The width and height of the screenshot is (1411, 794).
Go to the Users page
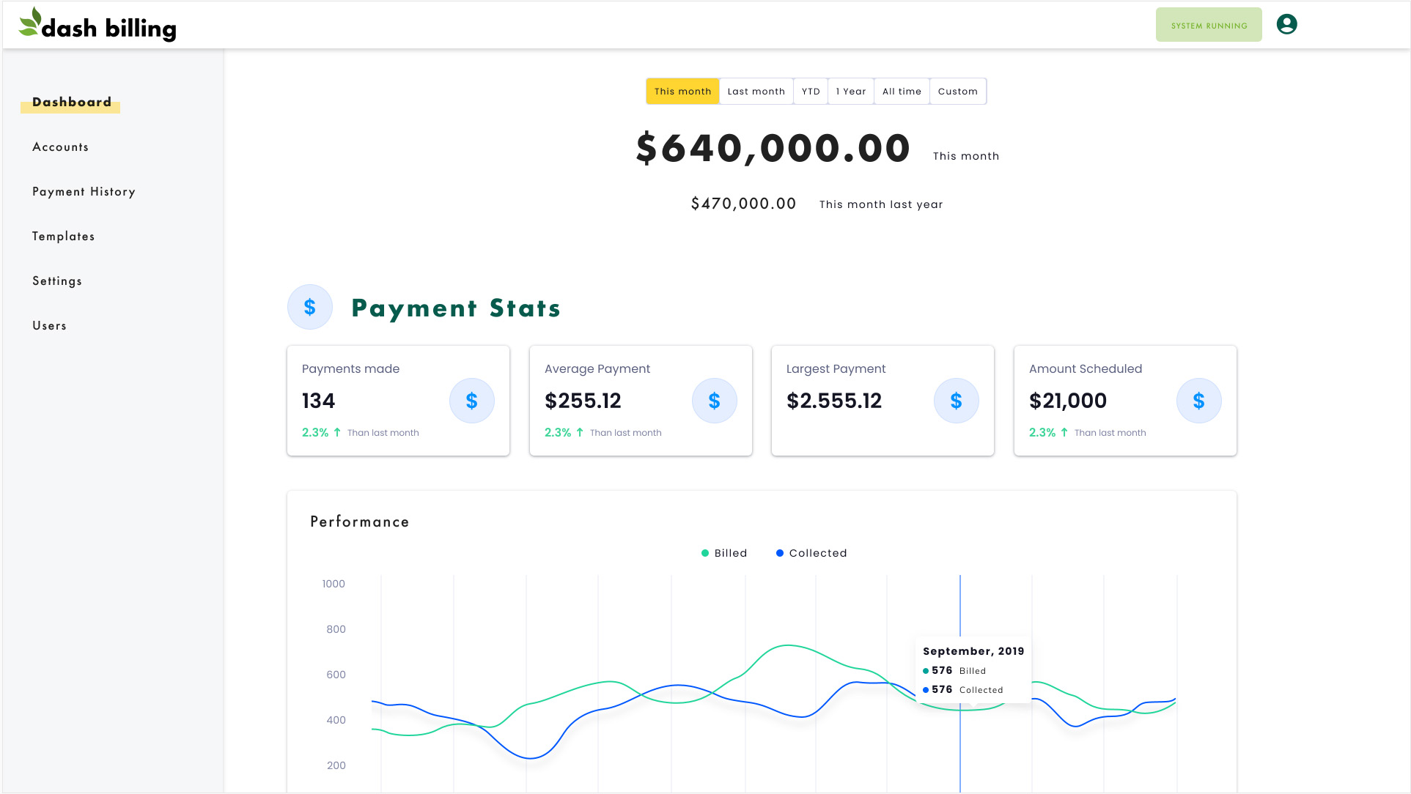[x=49, y=325]
